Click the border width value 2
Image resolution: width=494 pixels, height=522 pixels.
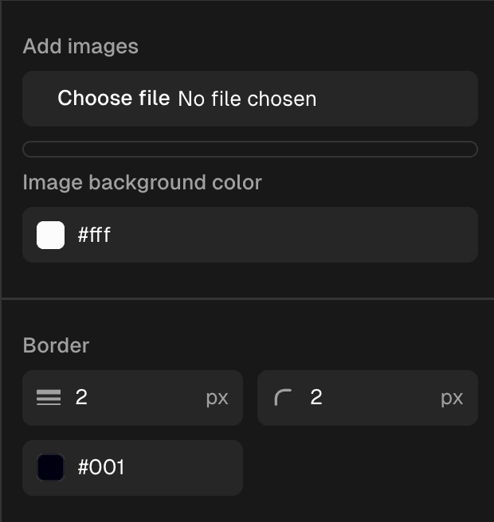[x=81, y=398]
